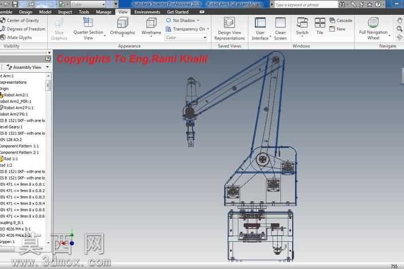404x269 pixels.
Task: Select Component Pattern 1:1 item
Action: 20,146
